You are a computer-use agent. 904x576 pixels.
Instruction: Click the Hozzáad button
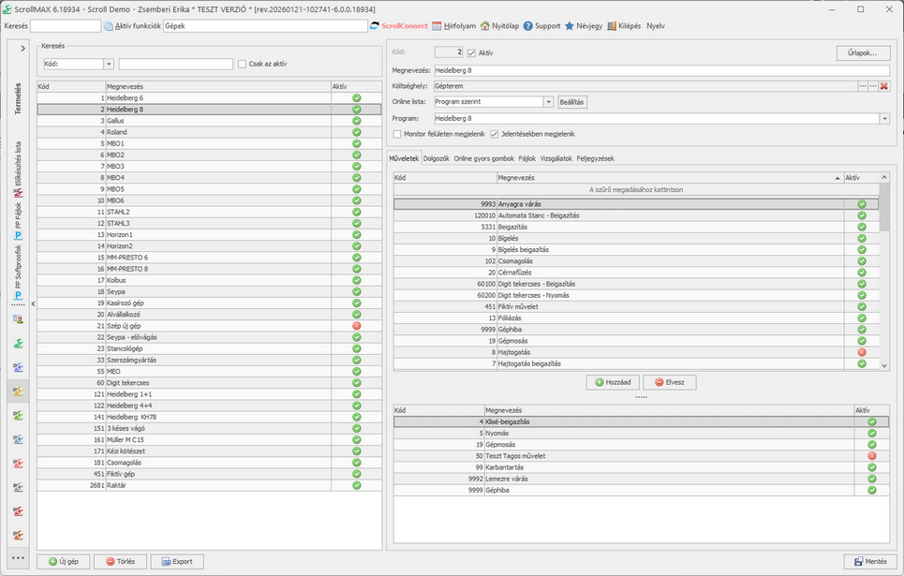click(614, 382)
